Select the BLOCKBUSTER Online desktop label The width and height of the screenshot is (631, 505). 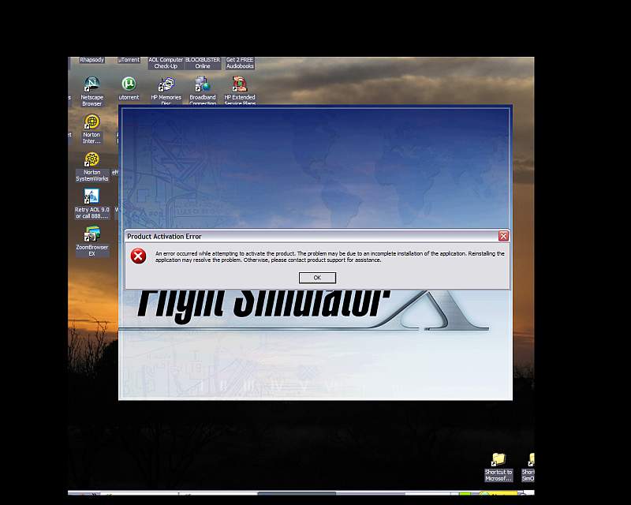click(203, 63)
